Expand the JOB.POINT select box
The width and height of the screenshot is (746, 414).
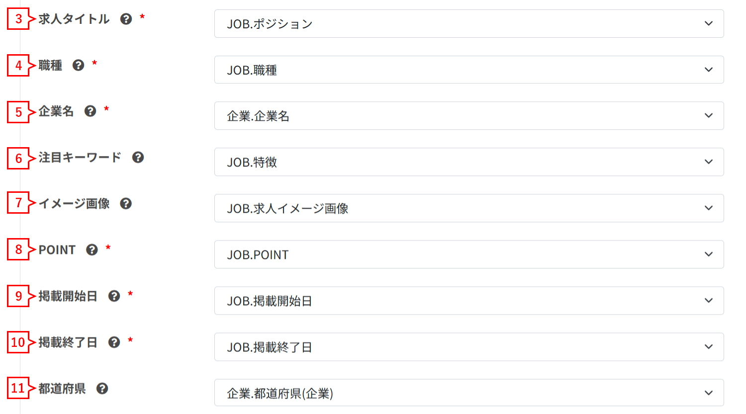coord(468,254)
